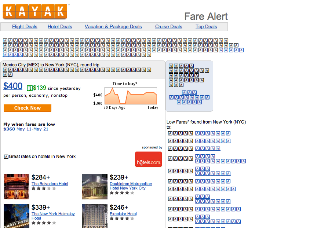Open The New York Helmsley Hotel link
This screenshot has height=228, width=317.
53,216
